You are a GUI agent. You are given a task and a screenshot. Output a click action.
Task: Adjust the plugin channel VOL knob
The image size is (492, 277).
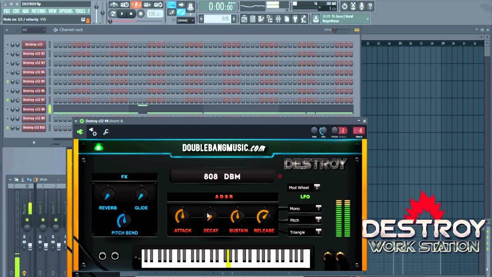click(x=323, y=131)
